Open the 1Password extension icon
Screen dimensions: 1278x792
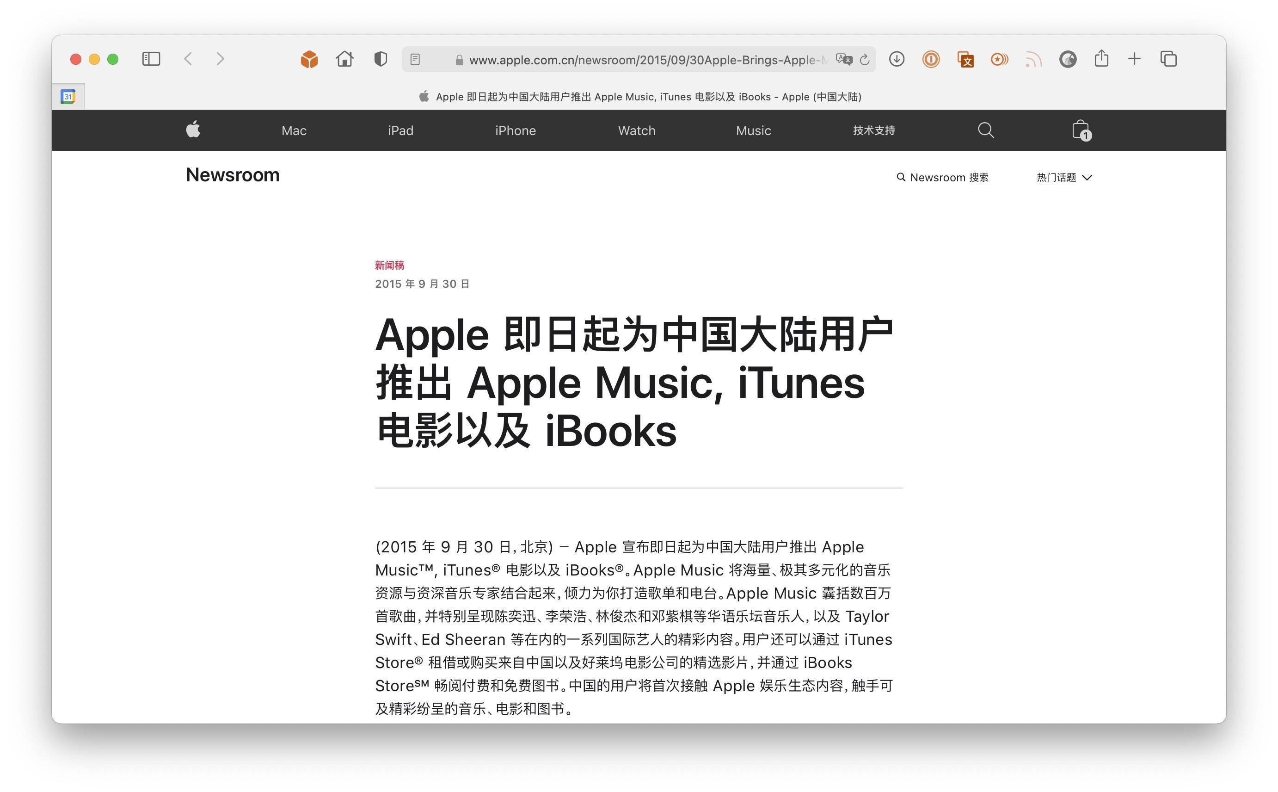[x=931, y=59]
